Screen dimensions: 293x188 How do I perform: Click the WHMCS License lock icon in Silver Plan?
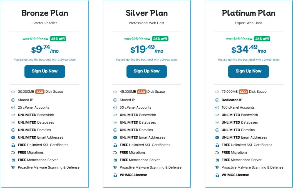coord(115,175)
